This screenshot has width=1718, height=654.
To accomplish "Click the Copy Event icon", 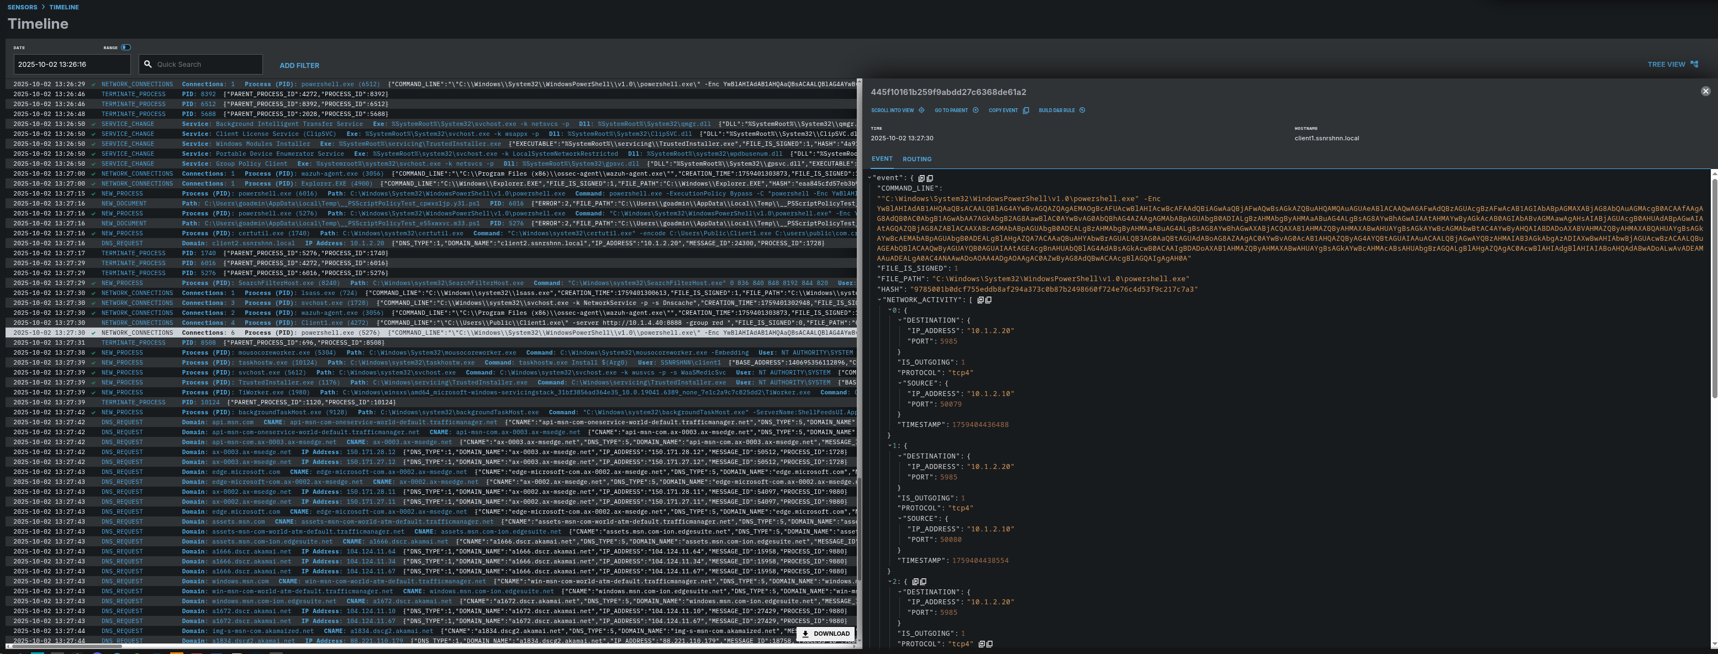I will [1026, 110].
